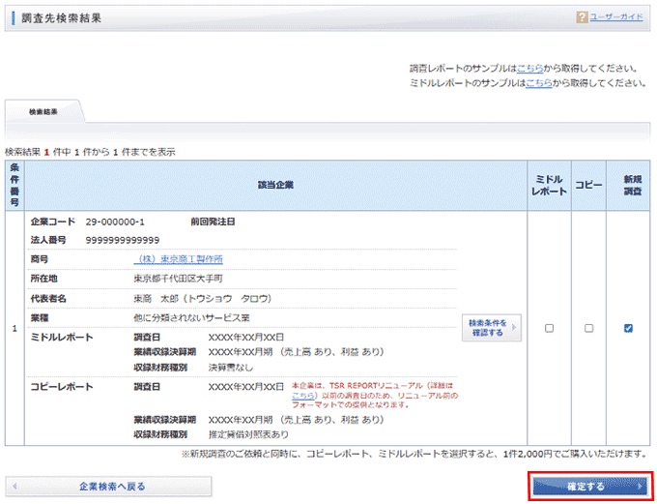Open the ミドルレポート sample こちら link

[539, 83]
